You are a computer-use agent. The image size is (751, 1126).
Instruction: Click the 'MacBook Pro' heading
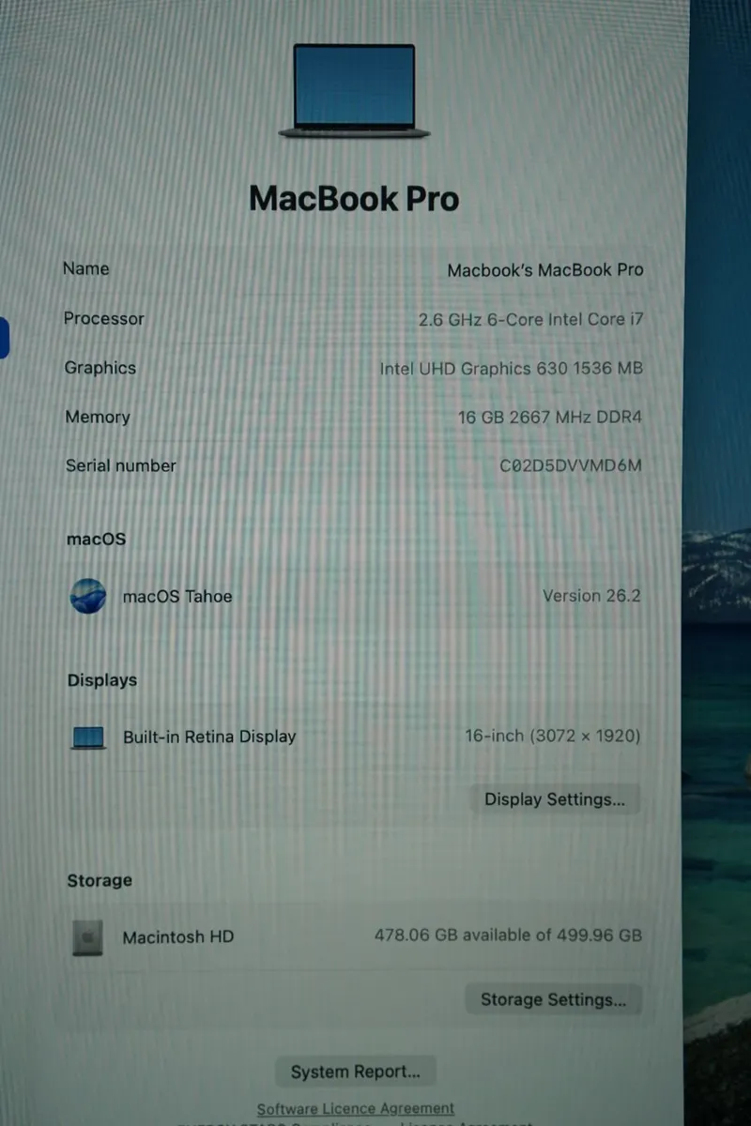coord(355,198)
